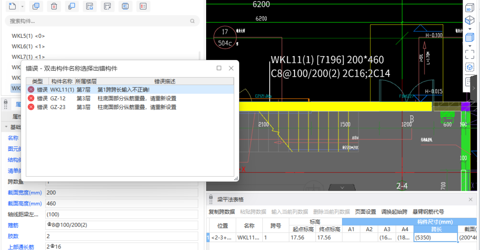The width and height of the screenshot is (480, 250).
Task: Click 页面设置 in the beam table
Action: pyautogui.click(x=365, y=212)
